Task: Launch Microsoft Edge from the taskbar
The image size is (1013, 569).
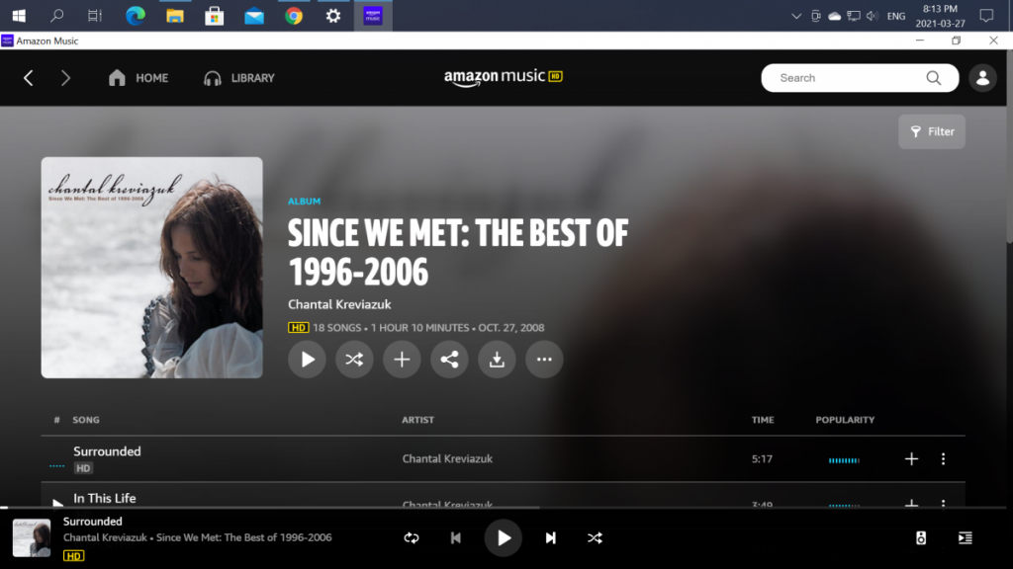Action: coord(135,16)
